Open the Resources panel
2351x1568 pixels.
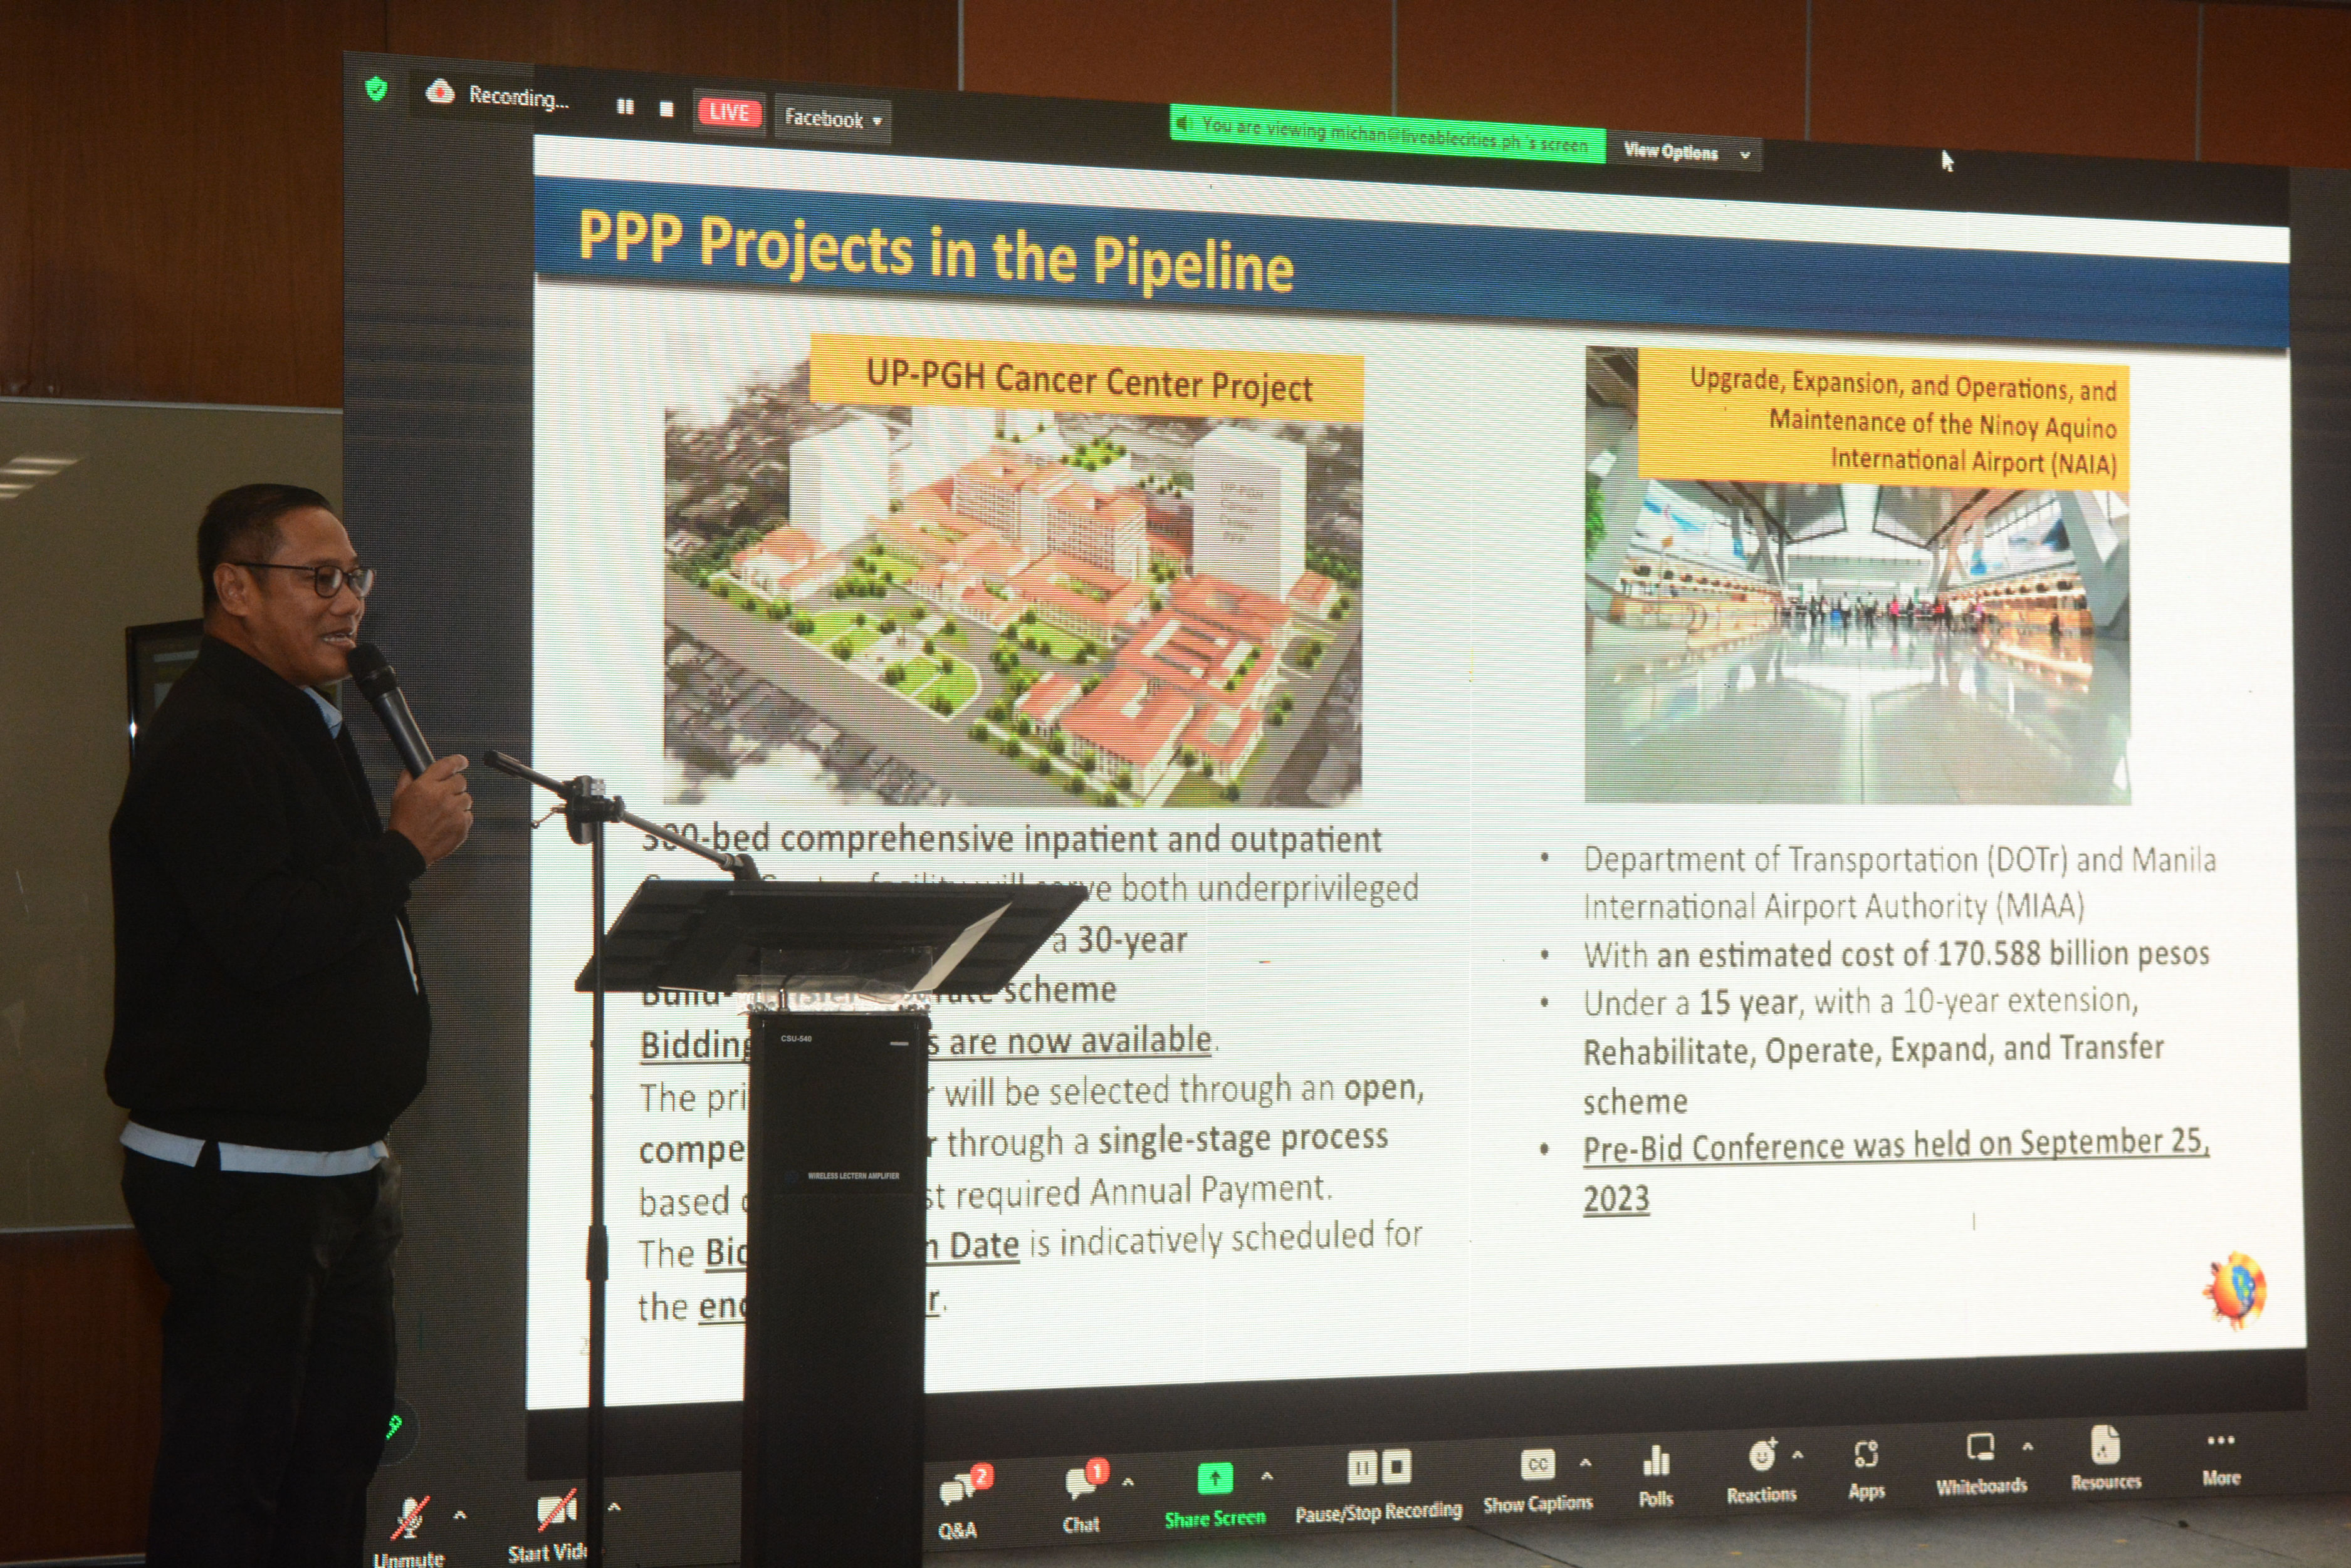2106,1458
